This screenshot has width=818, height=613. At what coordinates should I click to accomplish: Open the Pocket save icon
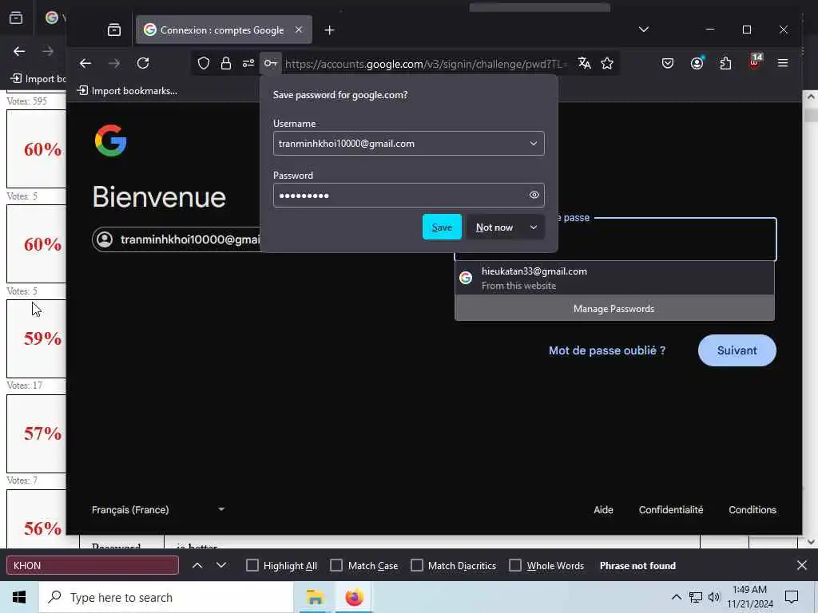click(x=668, y=64)
